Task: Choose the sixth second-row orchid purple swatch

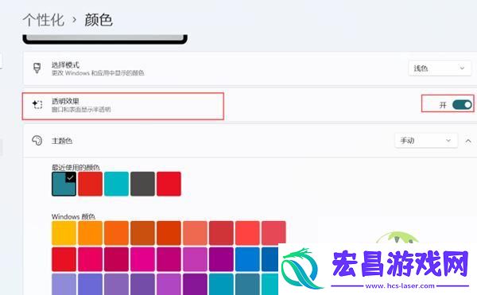Action: [x=195, y=259]
